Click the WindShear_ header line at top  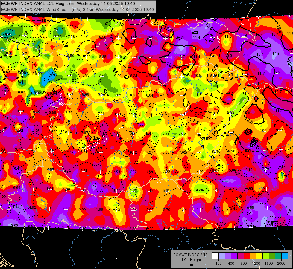[x=77, y=10]
